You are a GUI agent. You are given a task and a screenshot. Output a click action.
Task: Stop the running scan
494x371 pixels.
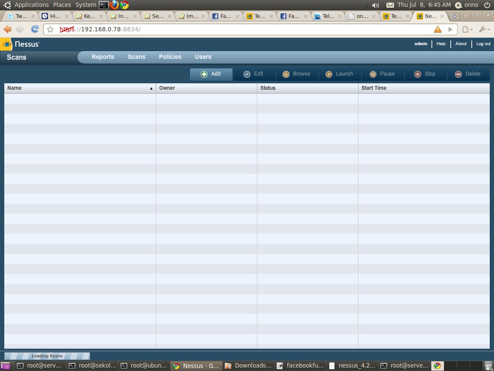click(x=425, y=74)
